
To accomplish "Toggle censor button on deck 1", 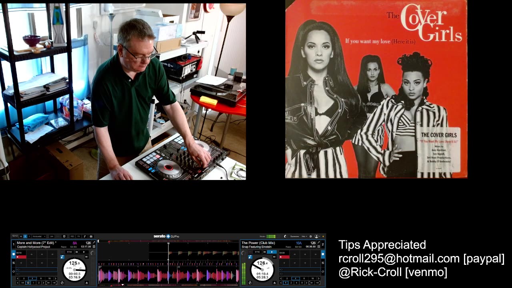I will [x=62, y=283].
